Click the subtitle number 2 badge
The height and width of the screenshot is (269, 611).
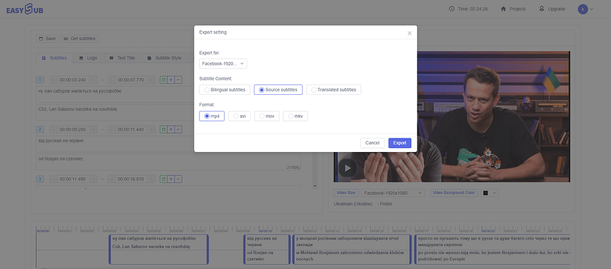(x=40, y=129)
